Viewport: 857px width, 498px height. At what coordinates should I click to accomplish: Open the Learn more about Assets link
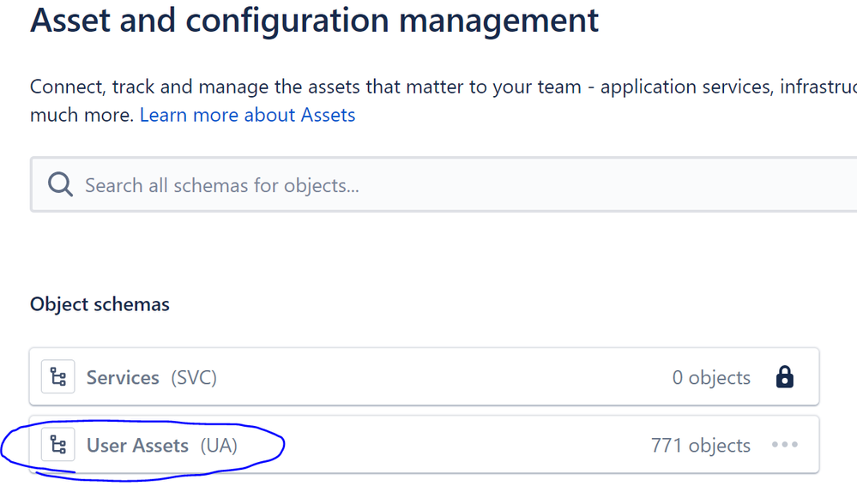248,115
